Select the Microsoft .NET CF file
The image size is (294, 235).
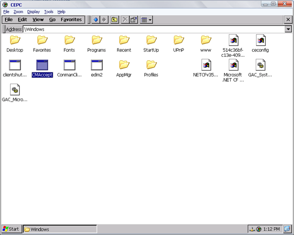(233, 70)
